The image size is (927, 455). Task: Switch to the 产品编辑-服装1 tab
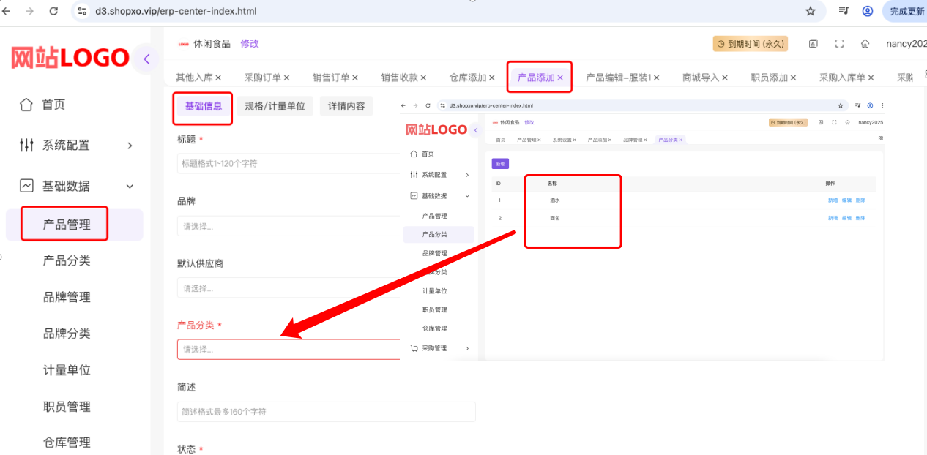(619, 78)
